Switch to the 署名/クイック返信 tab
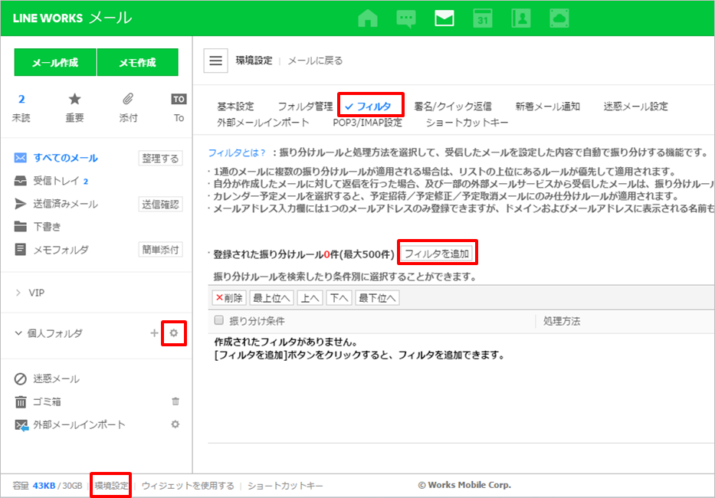Image resolution: width=715 pixels, height=498 pixels. tap(453, 106)
